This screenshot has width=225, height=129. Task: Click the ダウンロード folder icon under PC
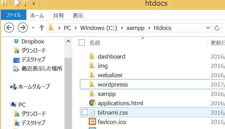16,114
